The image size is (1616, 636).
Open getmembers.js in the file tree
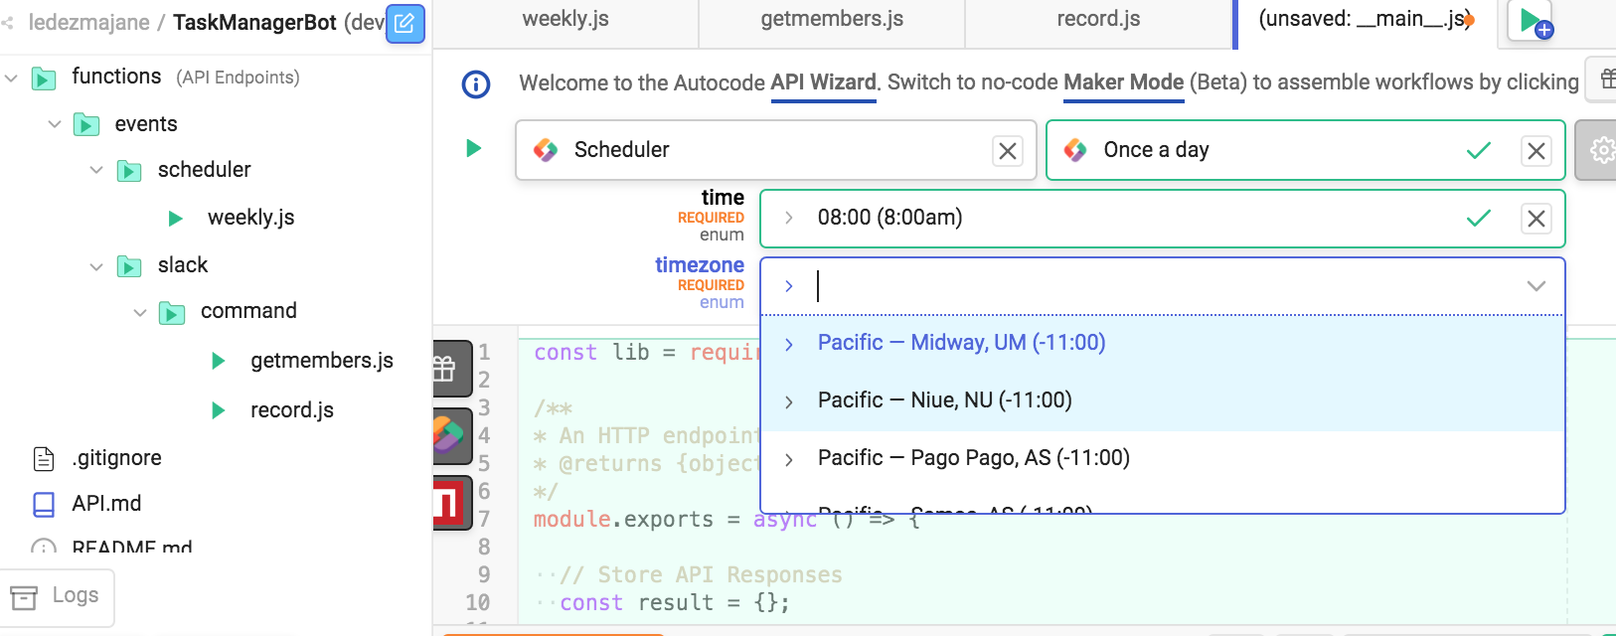tap(321, 361)
